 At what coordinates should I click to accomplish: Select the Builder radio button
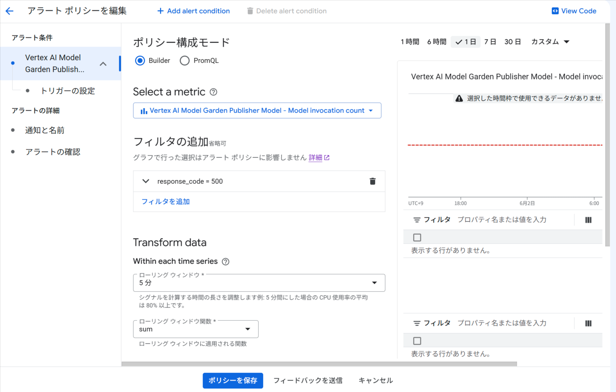[x=140, y=60]
